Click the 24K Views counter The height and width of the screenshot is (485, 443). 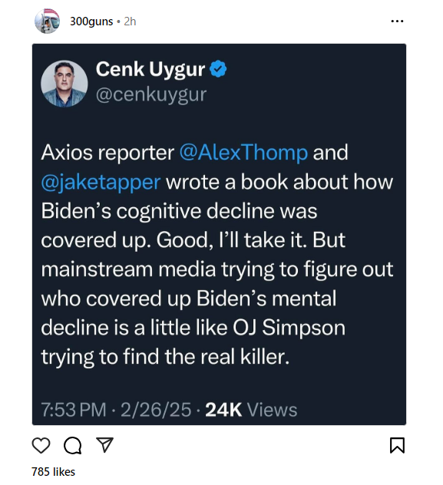(251, 410)
